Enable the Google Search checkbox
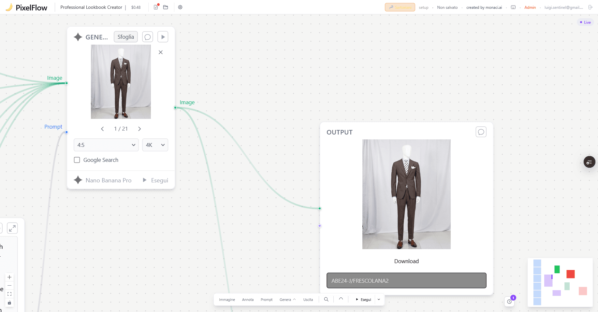The width and height of the screenshot is (598, 312). [x=77, y=160]
